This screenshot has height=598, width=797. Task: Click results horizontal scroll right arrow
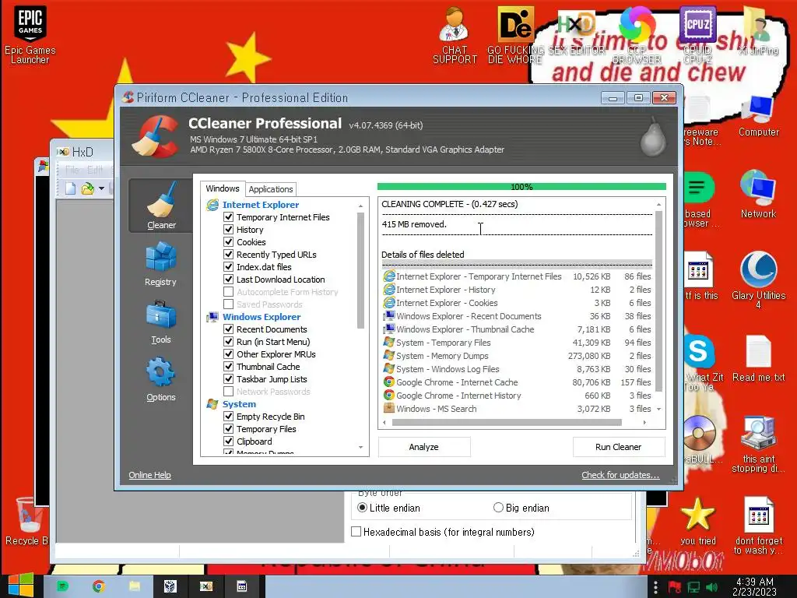click(644, 423)
